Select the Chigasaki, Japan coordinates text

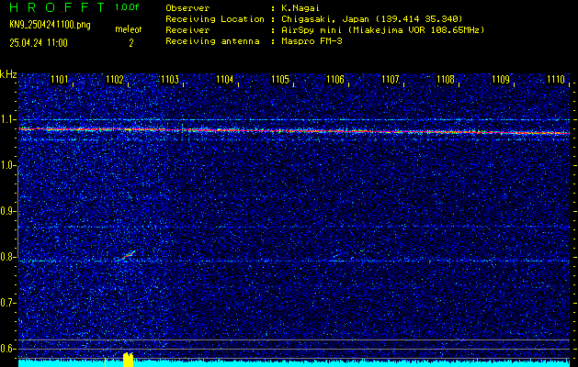tap(372, 18)
